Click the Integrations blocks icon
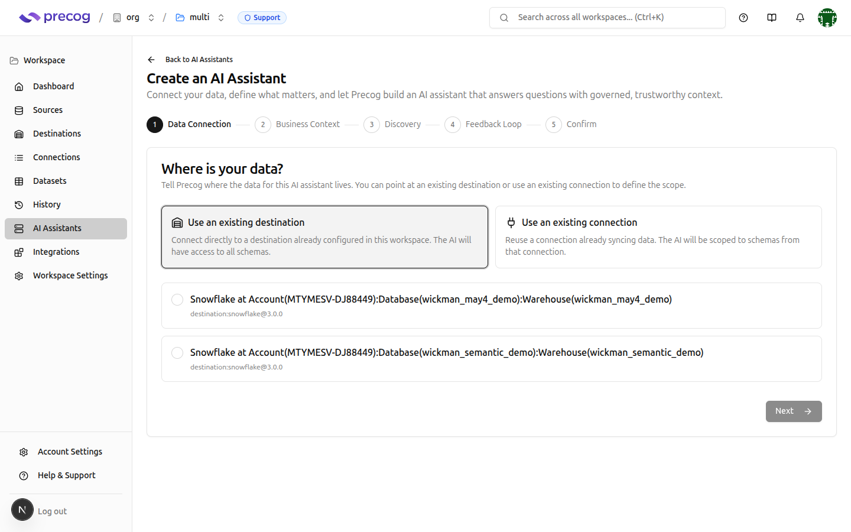The width and height of the screenshot is (851, 532). pyautogui.click(x=19, y=252)
